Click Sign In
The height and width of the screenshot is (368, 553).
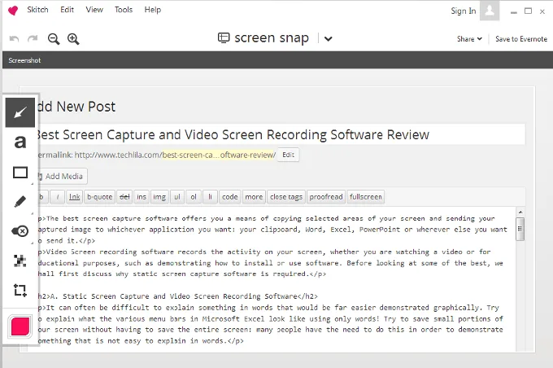click(464, 11)
